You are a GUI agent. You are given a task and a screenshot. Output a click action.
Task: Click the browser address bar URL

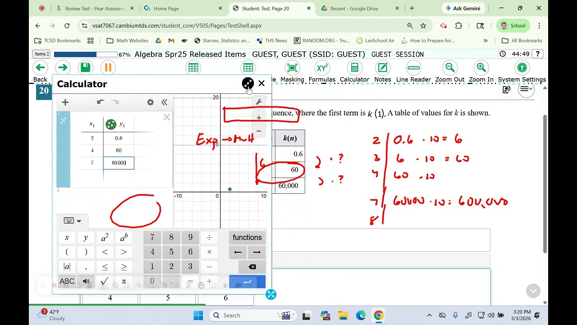pyautogui.click(x=177, y=26)
